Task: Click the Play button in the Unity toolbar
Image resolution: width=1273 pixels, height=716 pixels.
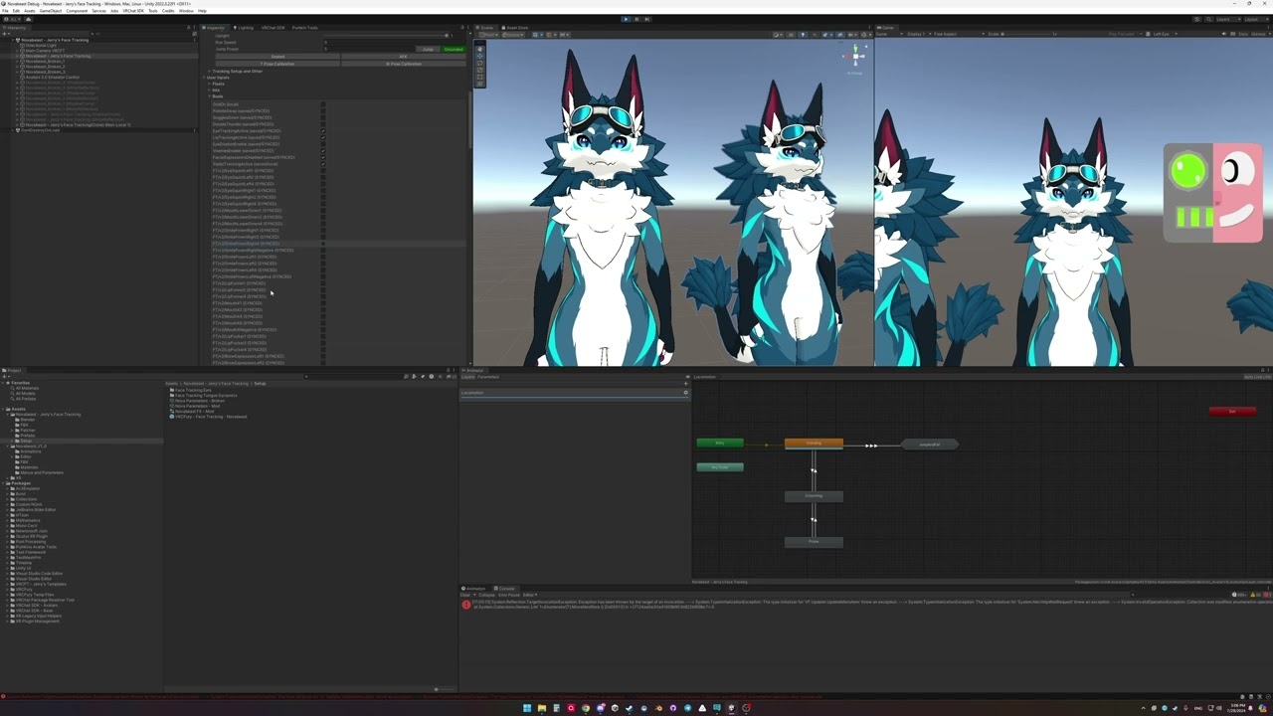Action: [626, 19]
